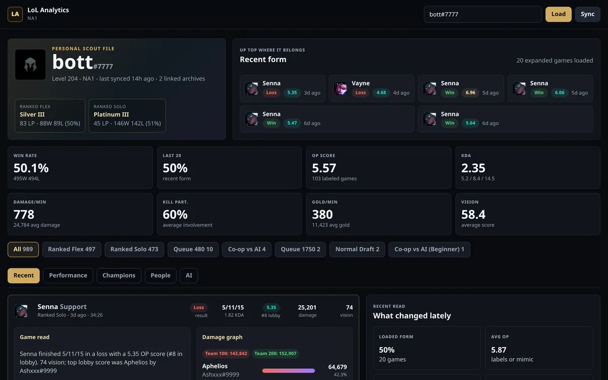
Task: Select Co-op vs AI (Beginner) 1 filter
Action: click(x=429, y=249)
